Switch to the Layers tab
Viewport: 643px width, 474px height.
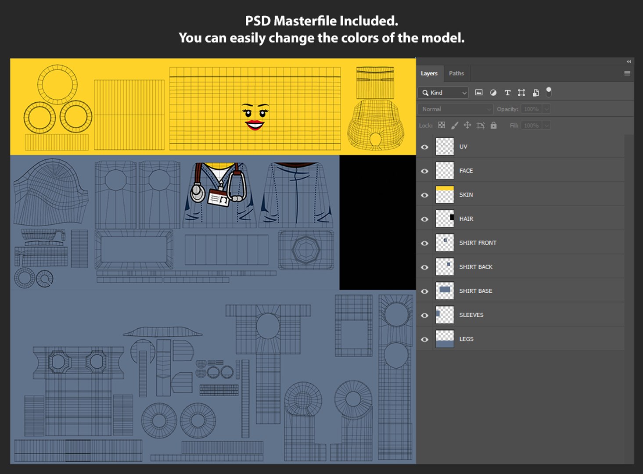click(x=429, y=73)
